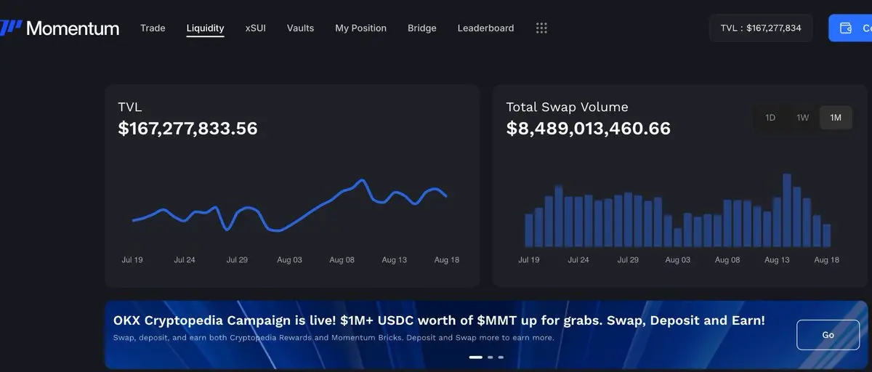Open the Liquidity tab
Screen dimensions: 872x372
tap(205, 28)
